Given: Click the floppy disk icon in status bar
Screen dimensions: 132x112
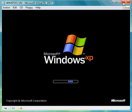Looking at the screenshot, I should pyautogui.click(x=13, y=108).
